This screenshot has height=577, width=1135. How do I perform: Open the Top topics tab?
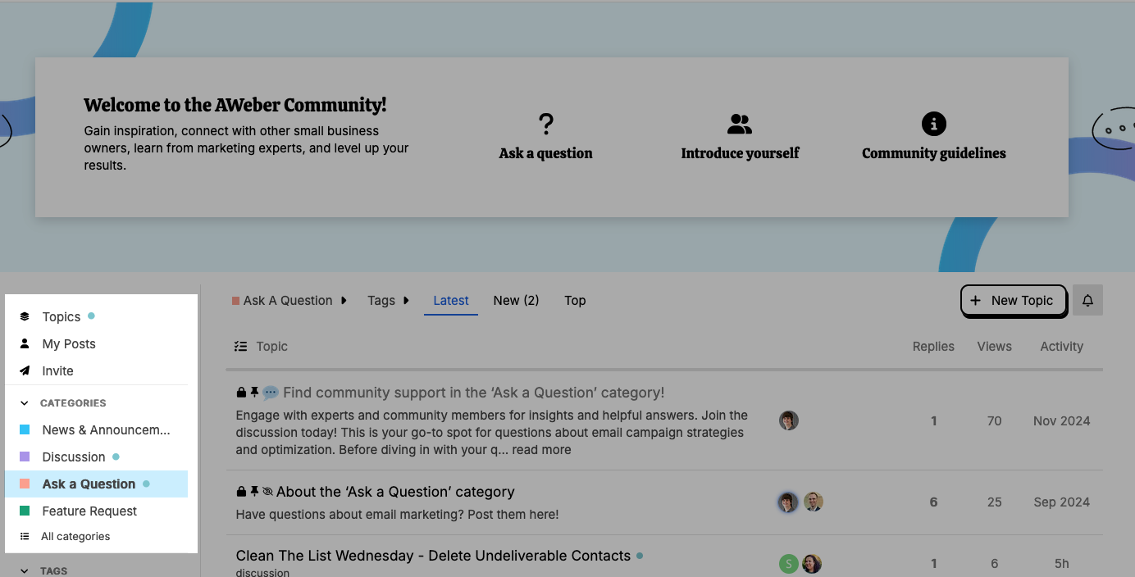tap(575, 300)
